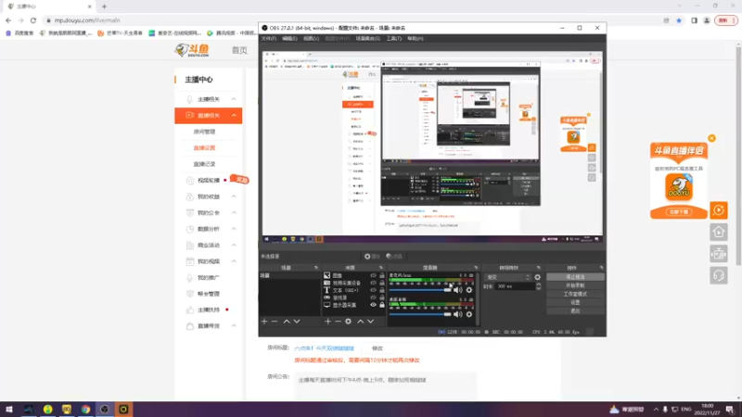
Task: Open File menu in OBS menu bar
Action: click(268, 39)
